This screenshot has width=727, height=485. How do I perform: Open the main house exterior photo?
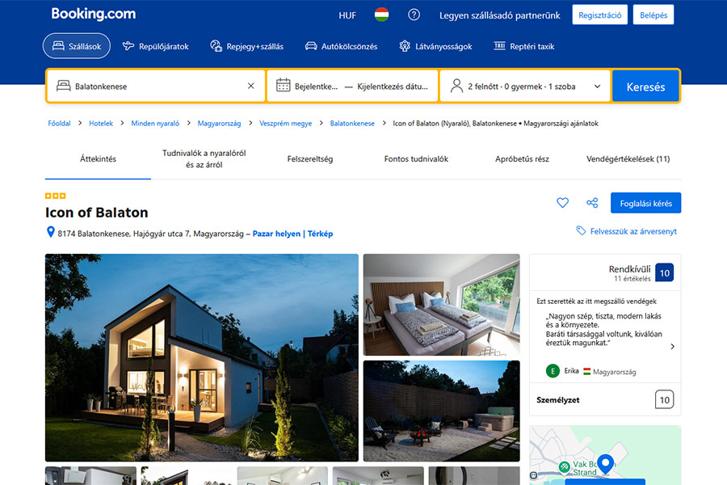point(201,357)
